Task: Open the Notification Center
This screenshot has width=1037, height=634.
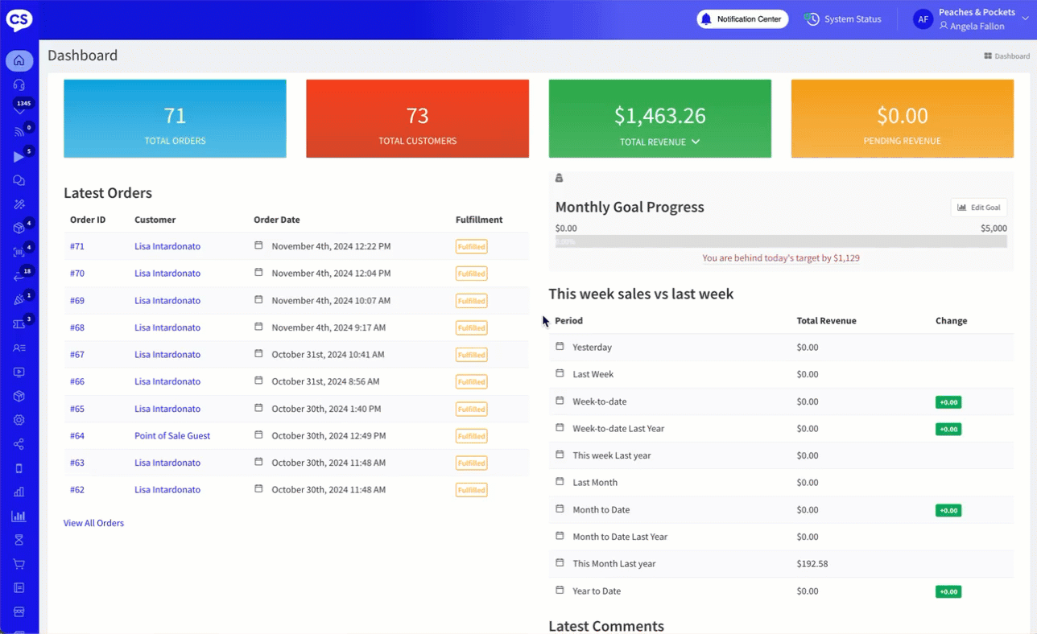Action: pos(742,19)
